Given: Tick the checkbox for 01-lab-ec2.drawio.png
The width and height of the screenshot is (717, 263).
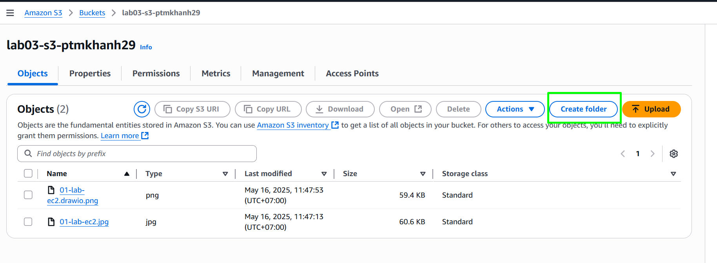Looking at the screenshot, I should coord(28,195).
